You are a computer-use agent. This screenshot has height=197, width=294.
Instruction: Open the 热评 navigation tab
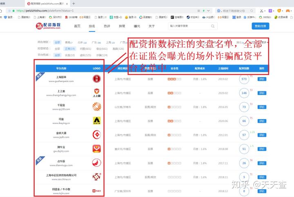(x=107, y=26)
